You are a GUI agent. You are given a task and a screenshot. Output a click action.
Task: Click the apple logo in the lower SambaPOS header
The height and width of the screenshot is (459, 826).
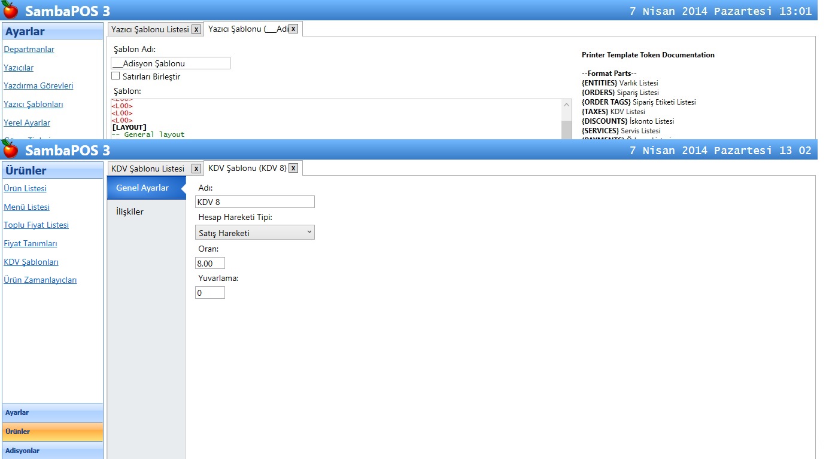pyautogui.click(x=10, y=149)
